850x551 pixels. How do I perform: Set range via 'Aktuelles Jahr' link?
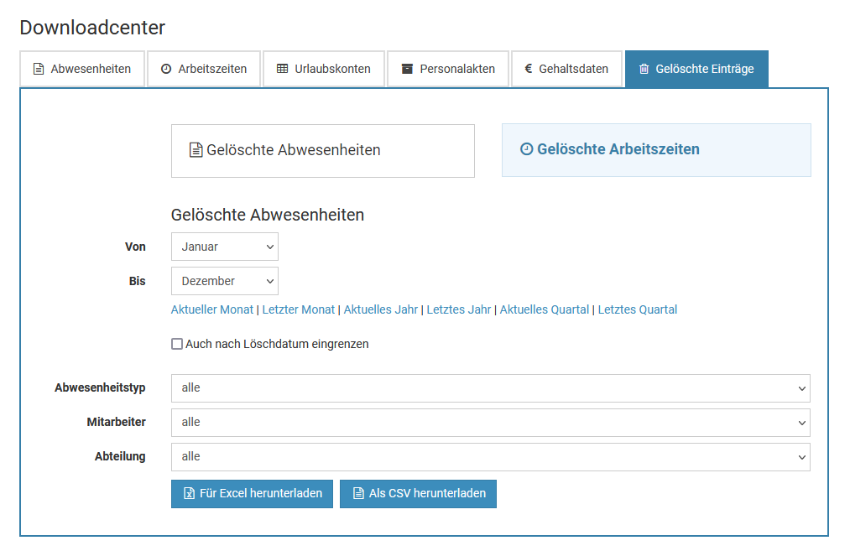coord(380,309)
